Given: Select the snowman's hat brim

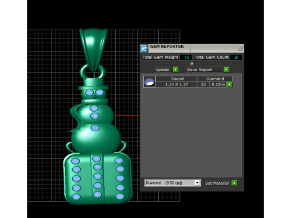Looking at the screenshot, I should click(x=93, y=88).
